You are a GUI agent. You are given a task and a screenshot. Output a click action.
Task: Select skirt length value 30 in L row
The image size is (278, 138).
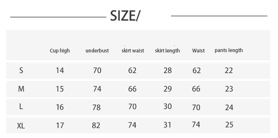click(167, 106)
